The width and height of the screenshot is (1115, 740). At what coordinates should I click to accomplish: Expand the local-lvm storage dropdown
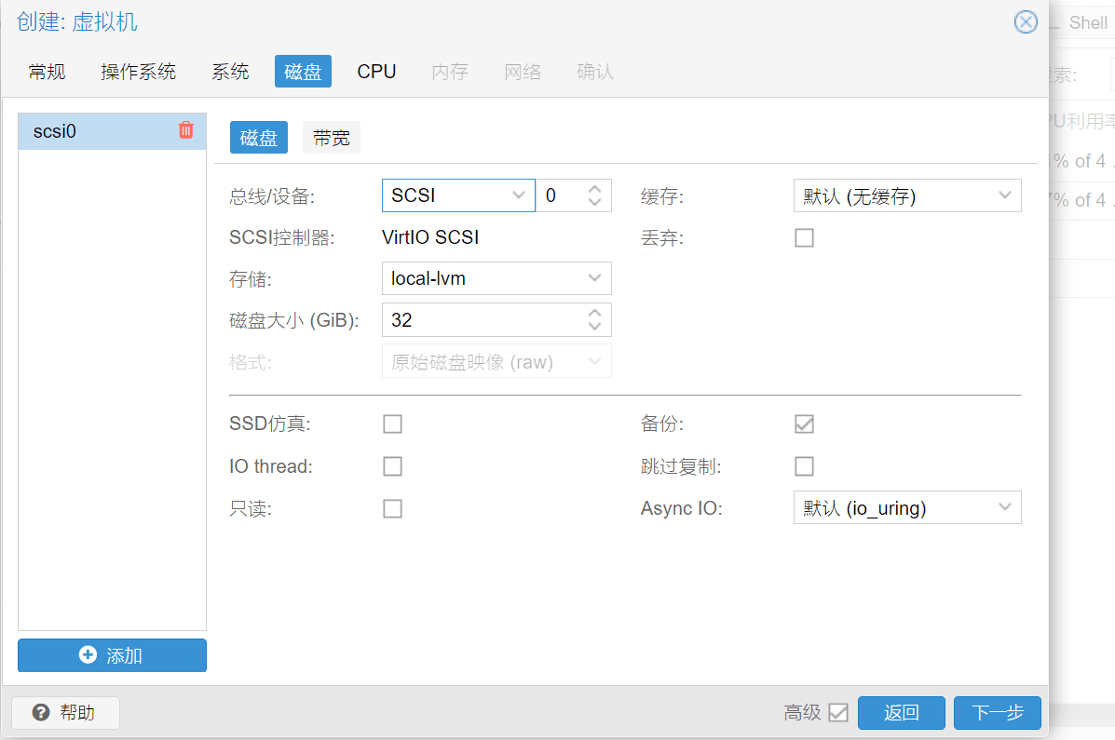(x=594, y=278)
